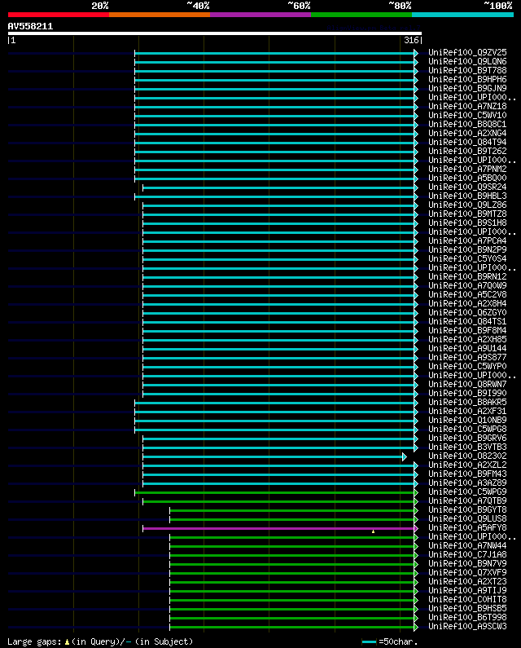
Task: Click the cyan 50char scale bar in the legend
Action: pos(369,641)
